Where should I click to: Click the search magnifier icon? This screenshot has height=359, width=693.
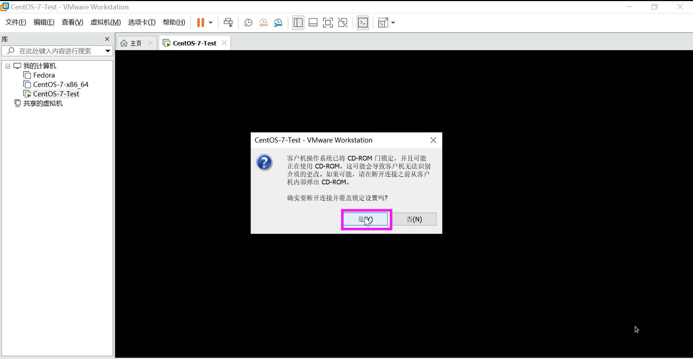tap(11, 51)
